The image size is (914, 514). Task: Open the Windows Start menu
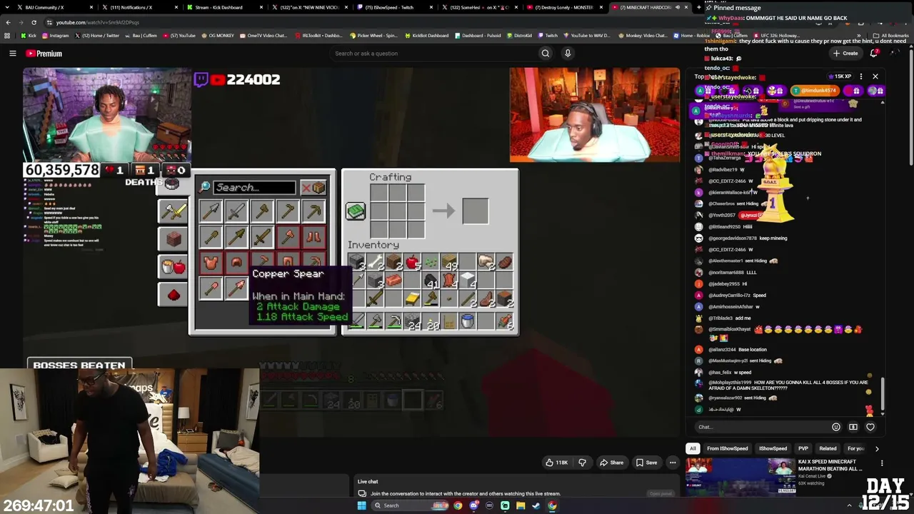362,505
